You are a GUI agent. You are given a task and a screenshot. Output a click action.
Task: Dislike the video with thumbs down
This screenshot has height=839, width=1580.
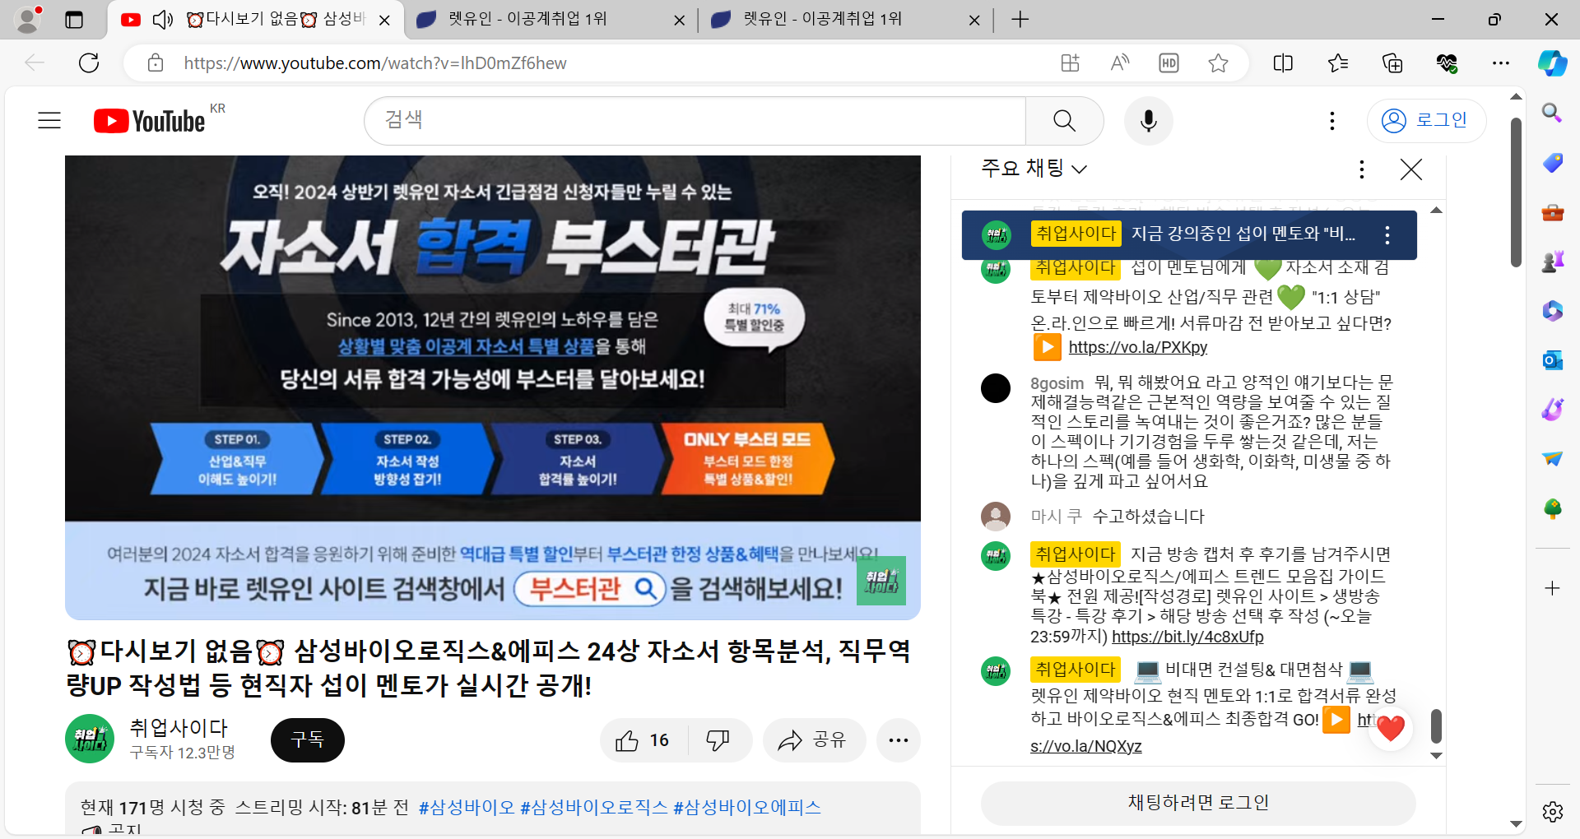point(718,740)
